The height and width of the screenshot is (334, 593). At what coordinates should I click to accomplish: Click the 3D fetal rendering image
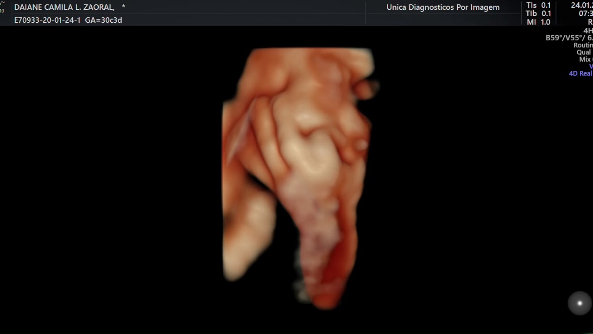pos(300,178)
